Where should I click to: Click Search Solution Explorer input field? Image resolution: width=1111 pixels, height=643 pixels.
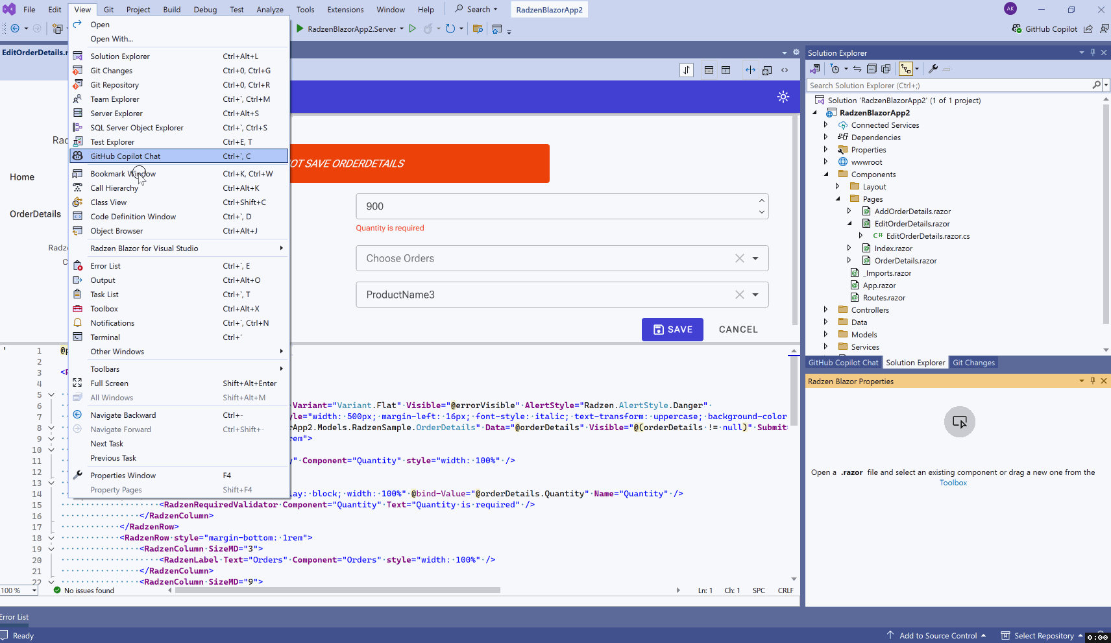point(950,86)
